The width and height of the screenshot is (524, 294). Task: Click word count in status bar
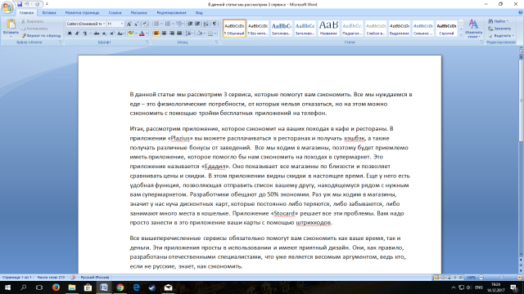[51, 278]
